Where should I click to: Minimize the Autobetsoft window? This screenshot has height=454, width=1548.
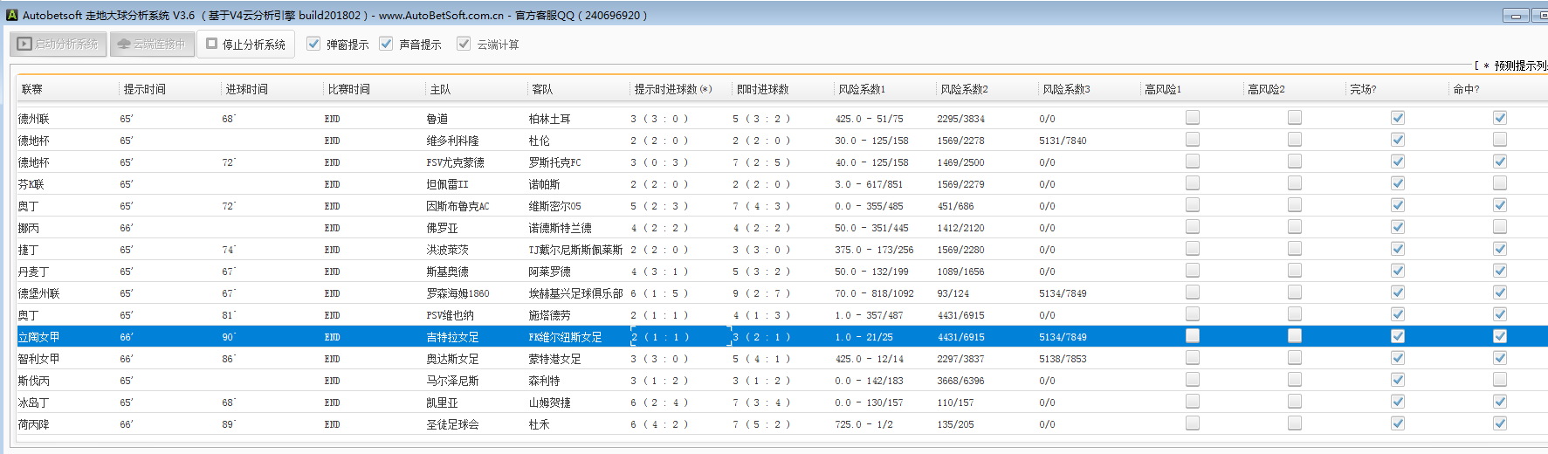pyautogui.click(x=1515, y=16)
